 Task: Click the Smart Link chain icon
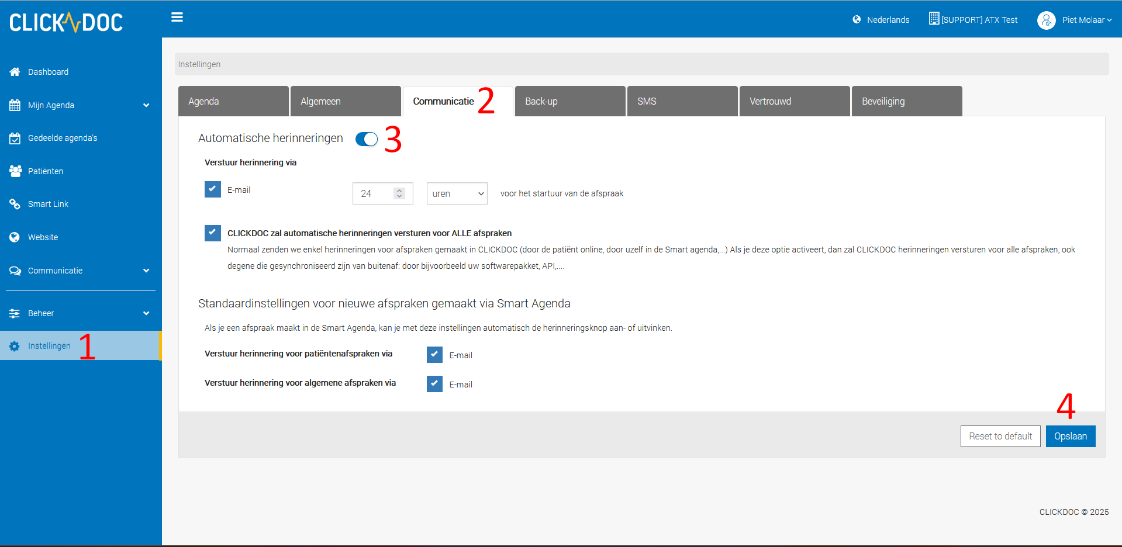point(15,204)
